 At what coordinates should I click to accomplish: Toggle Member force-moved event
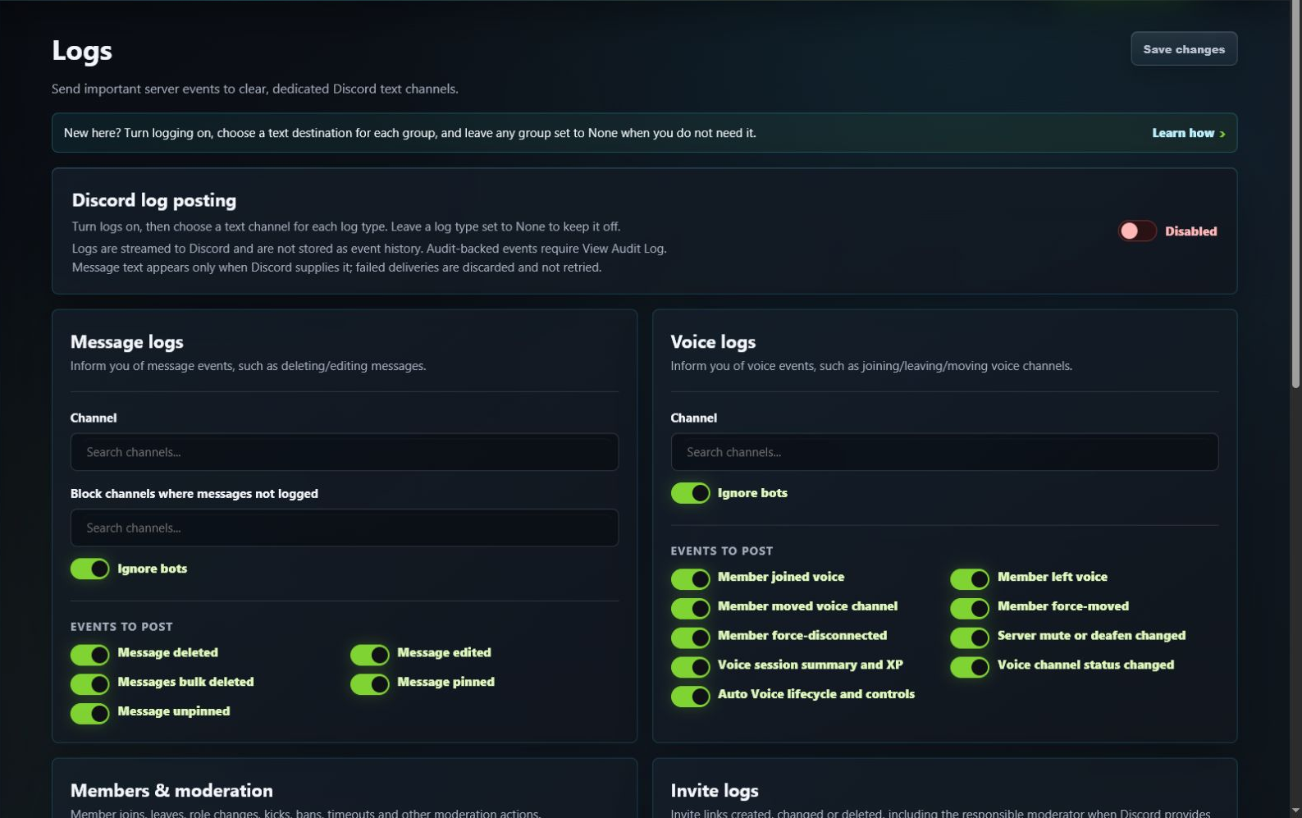pos(970,608)
